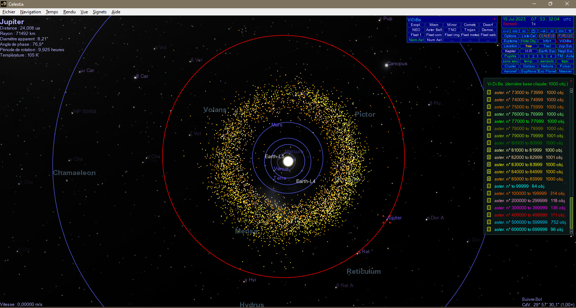The image size is (576, 308).
Task: Click the double left arrow time button
Action: (x=524, y=31)
